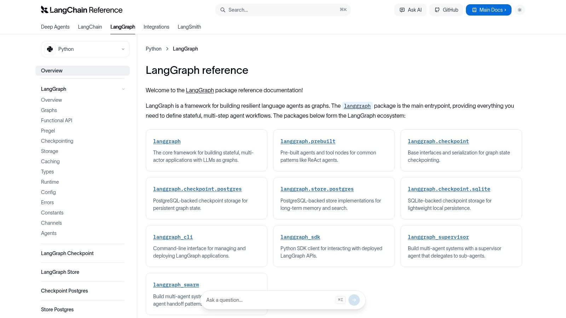
Task: Click the LangGraph breadcrumb
Action: tap(185, 49)
